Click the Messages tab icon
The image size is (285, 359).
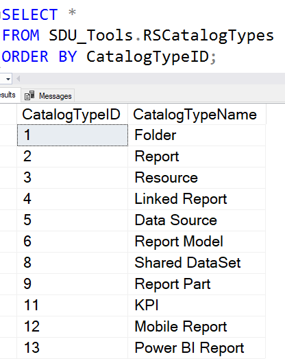tap(29, 95)
